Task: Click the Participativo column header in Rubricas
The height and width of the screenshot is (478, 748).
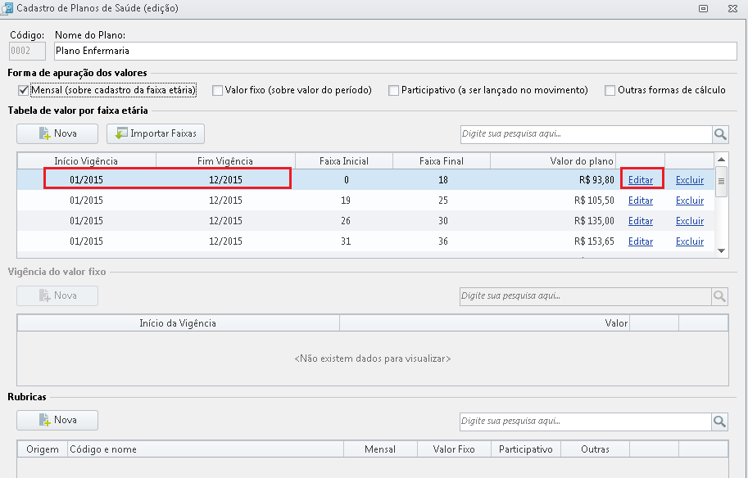Action: (526, 449)
